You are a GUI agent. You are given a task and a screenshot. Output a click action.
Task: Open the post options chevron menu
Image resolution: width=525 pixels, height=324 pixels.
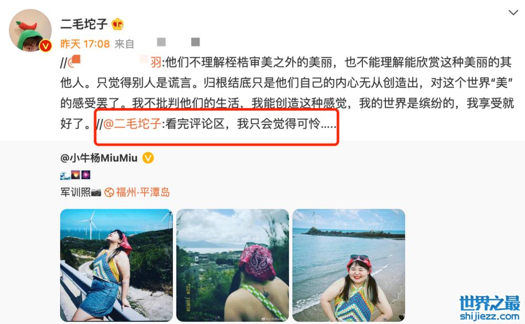[513, 13]
